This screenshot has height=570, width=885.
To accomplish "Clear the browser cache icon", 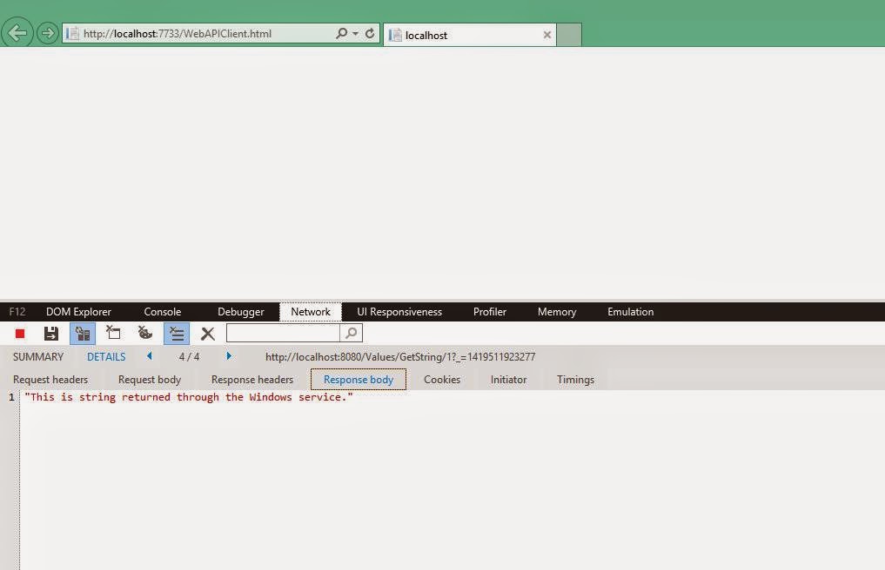I will tap(113, 333).
